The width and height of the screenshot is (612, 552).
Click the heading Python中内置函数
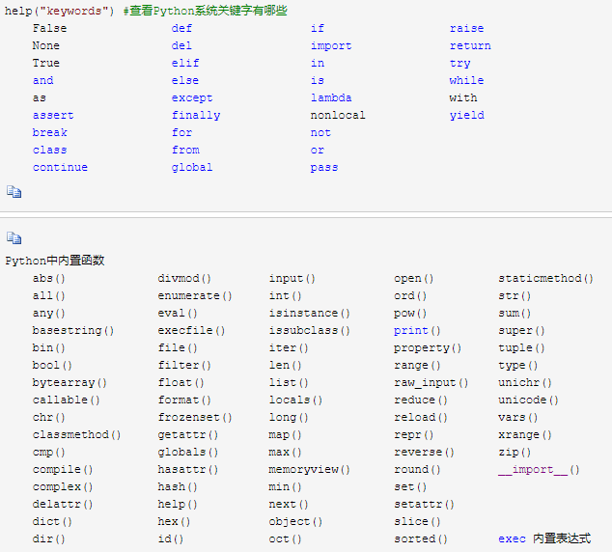click(x=55, y=261)
